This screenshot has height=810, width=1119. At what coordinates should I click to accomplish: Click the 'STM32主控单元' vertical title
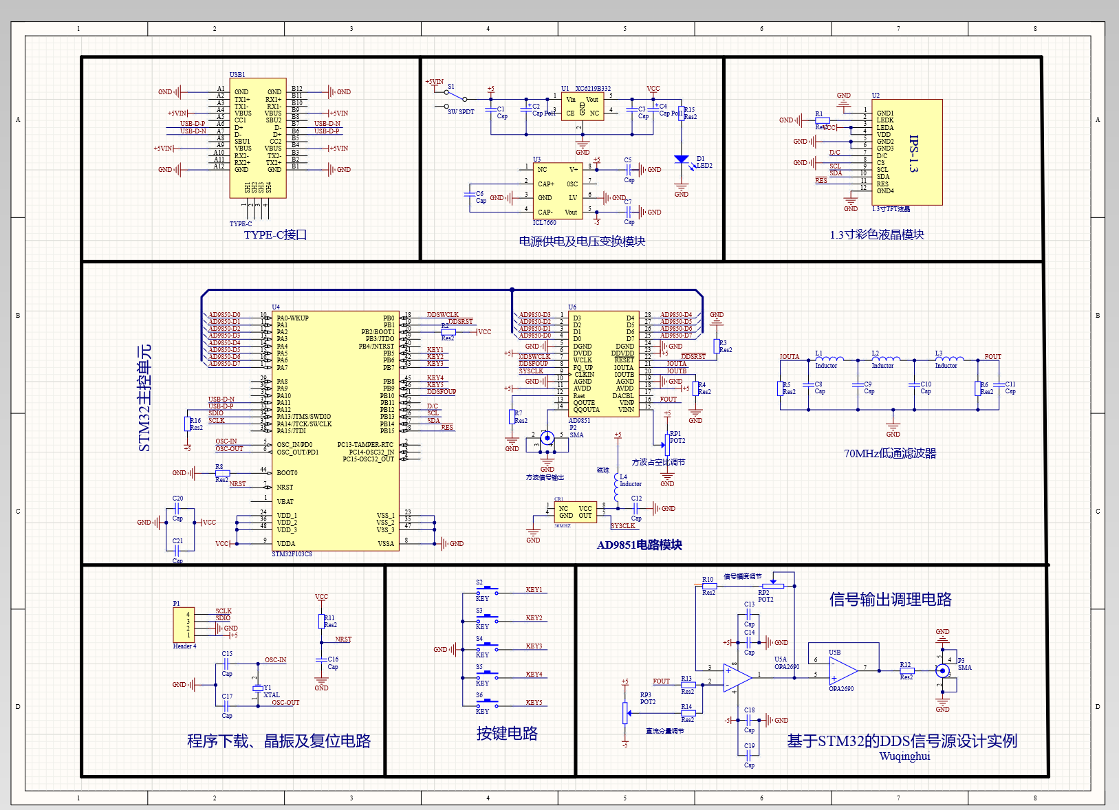click(144, 398)
